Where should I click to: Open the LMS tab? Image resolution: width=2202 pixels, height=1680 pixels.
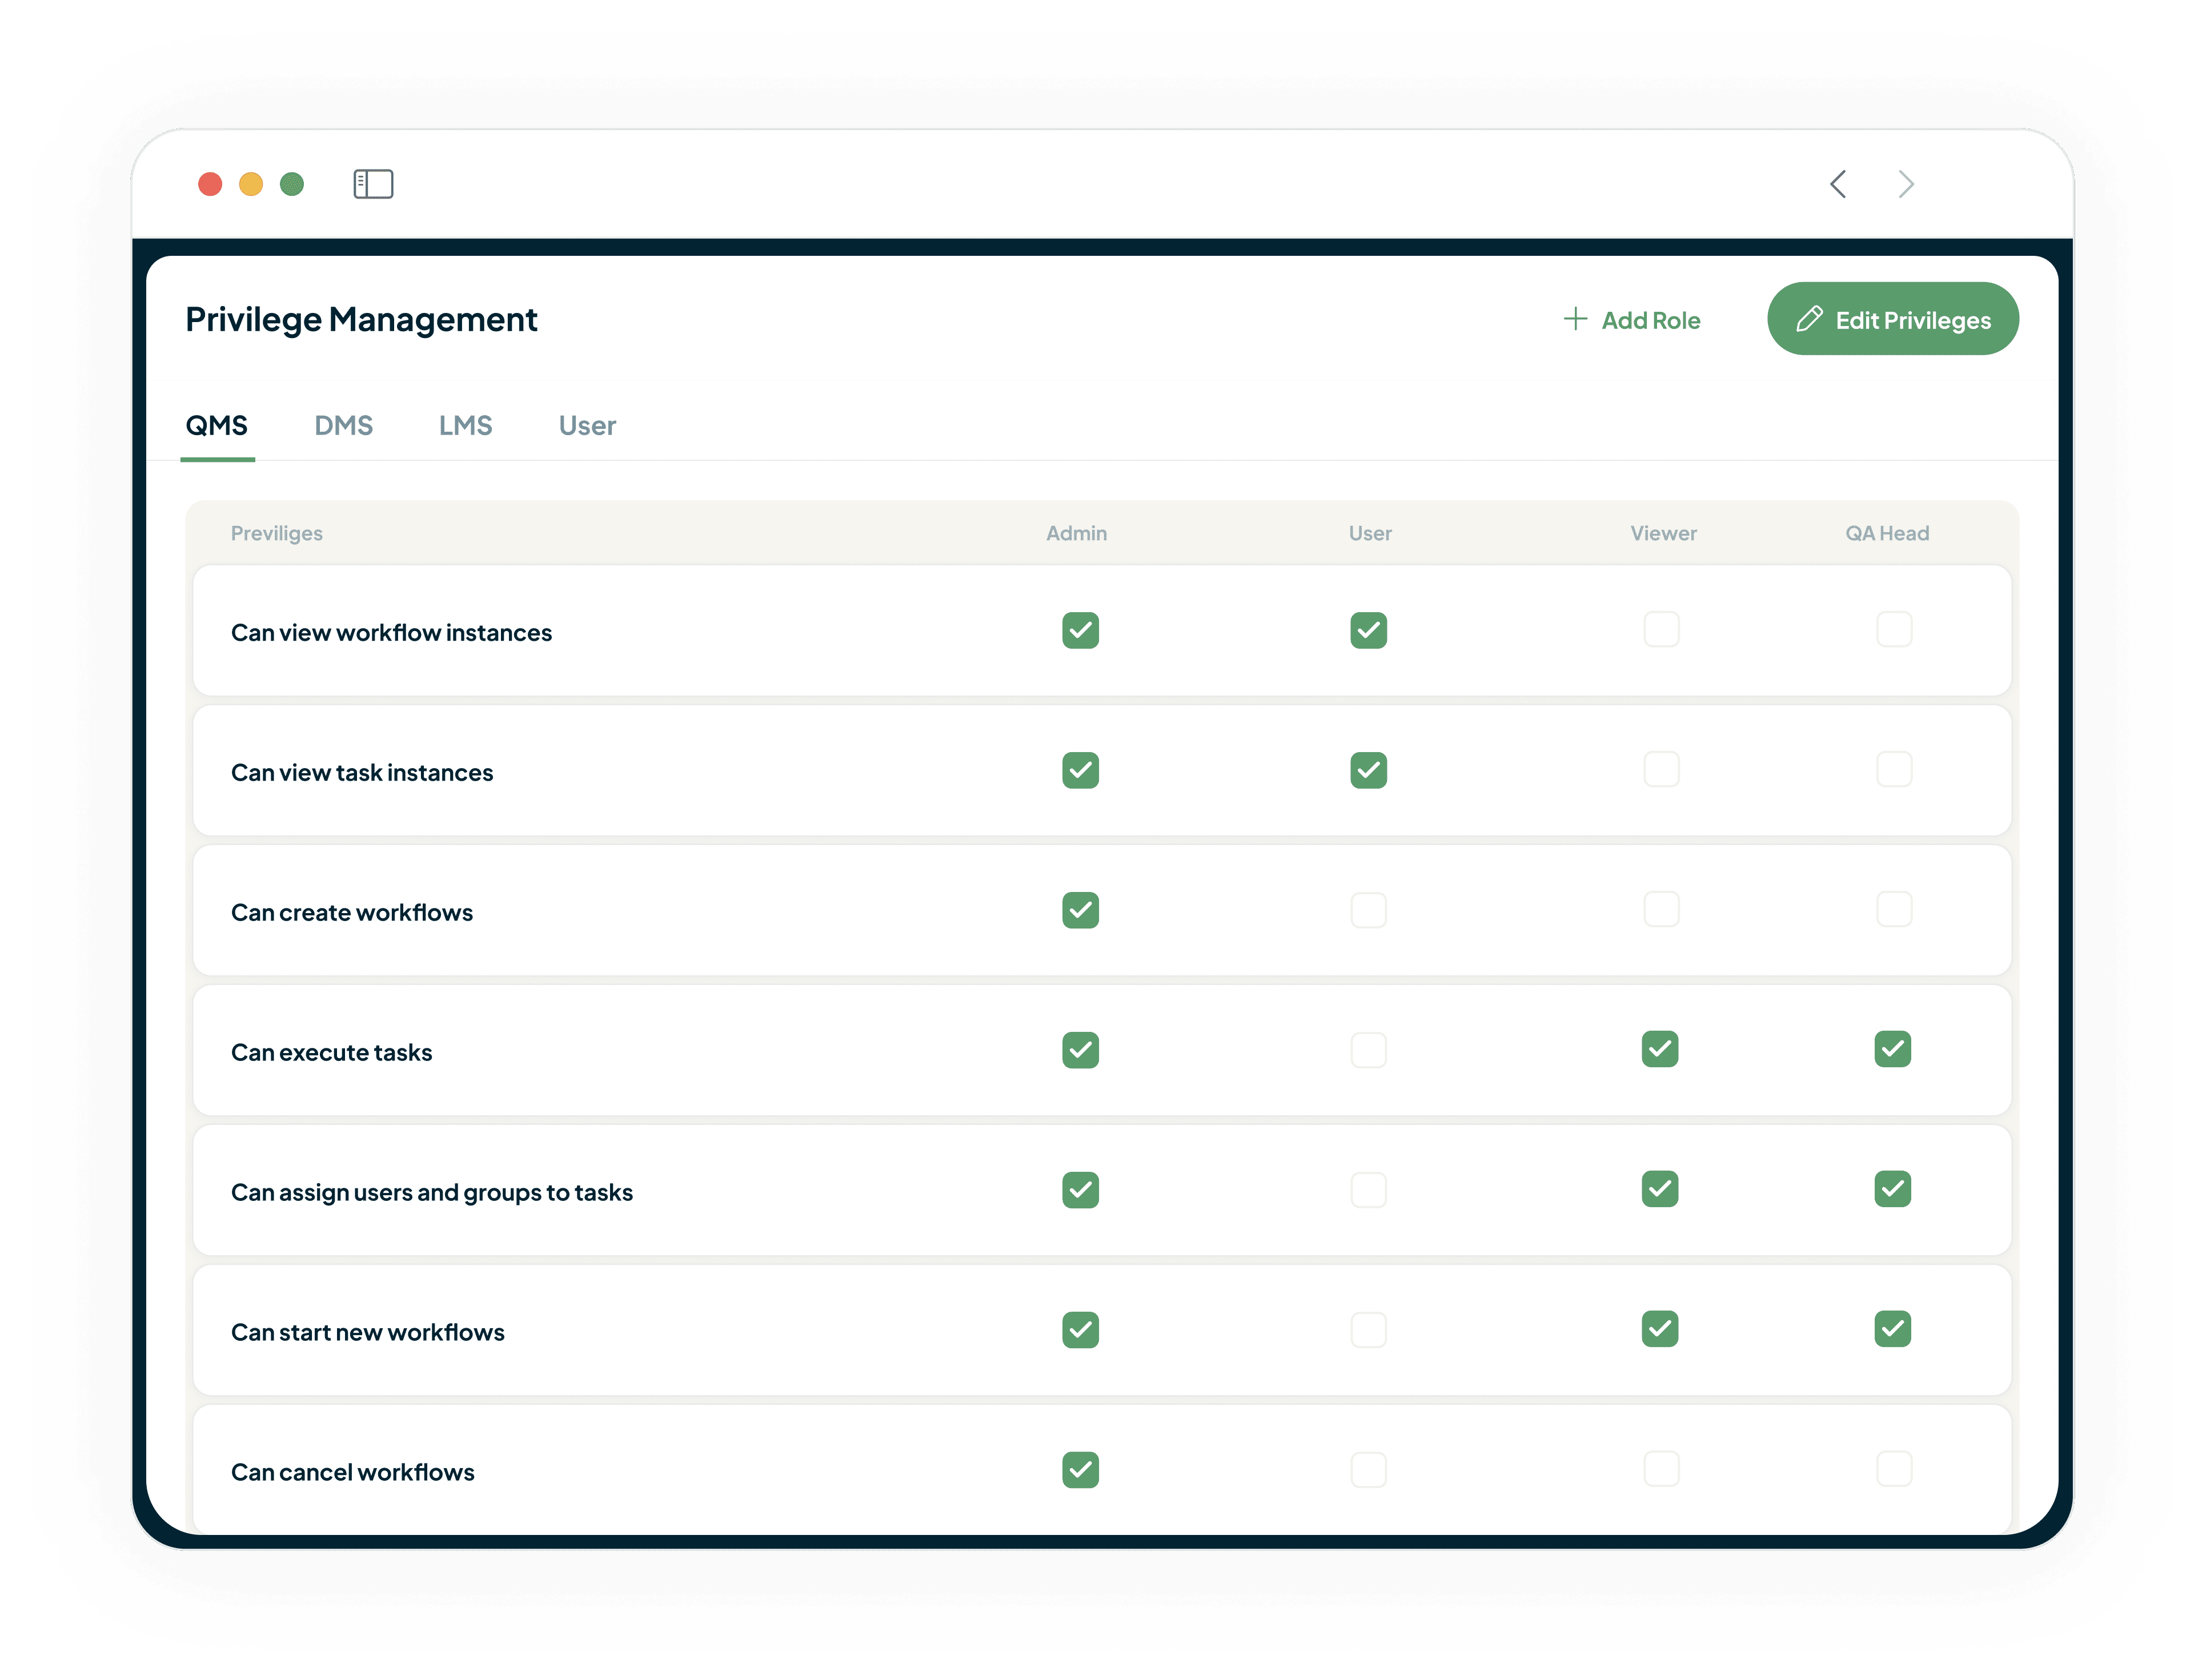point(465,426)
